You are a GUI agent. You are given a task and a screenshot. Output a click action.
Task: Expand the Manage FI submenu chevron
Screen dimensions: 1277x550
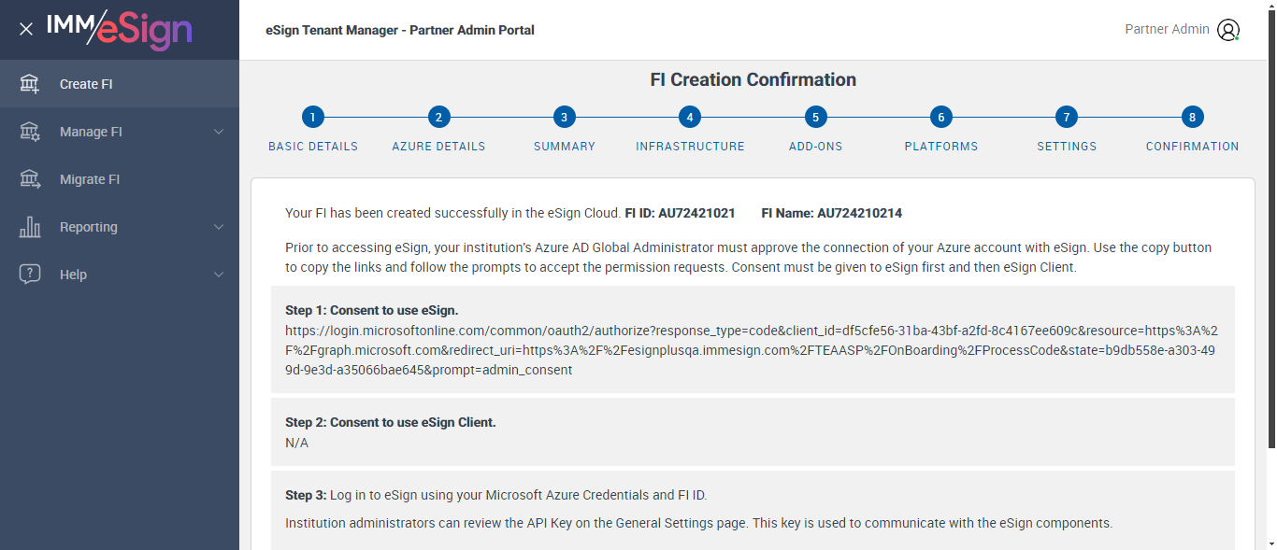click(x=219, y=132)
